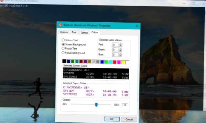Pick the white color swatch
The height and width of the screenshot is (123, 206).
(x=127, y=62)
